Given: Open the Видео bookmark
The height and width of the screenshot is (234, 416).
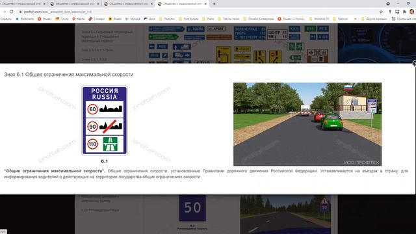Looking at the screenshot, I should click(115, 19).
